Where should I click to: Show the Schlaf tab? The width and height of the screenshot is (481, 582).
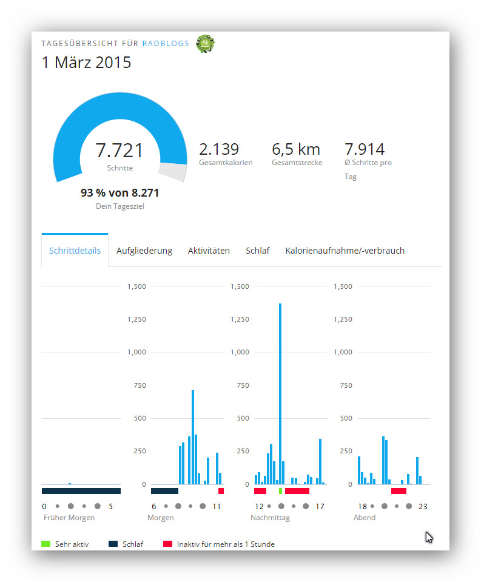pos(257,251)
